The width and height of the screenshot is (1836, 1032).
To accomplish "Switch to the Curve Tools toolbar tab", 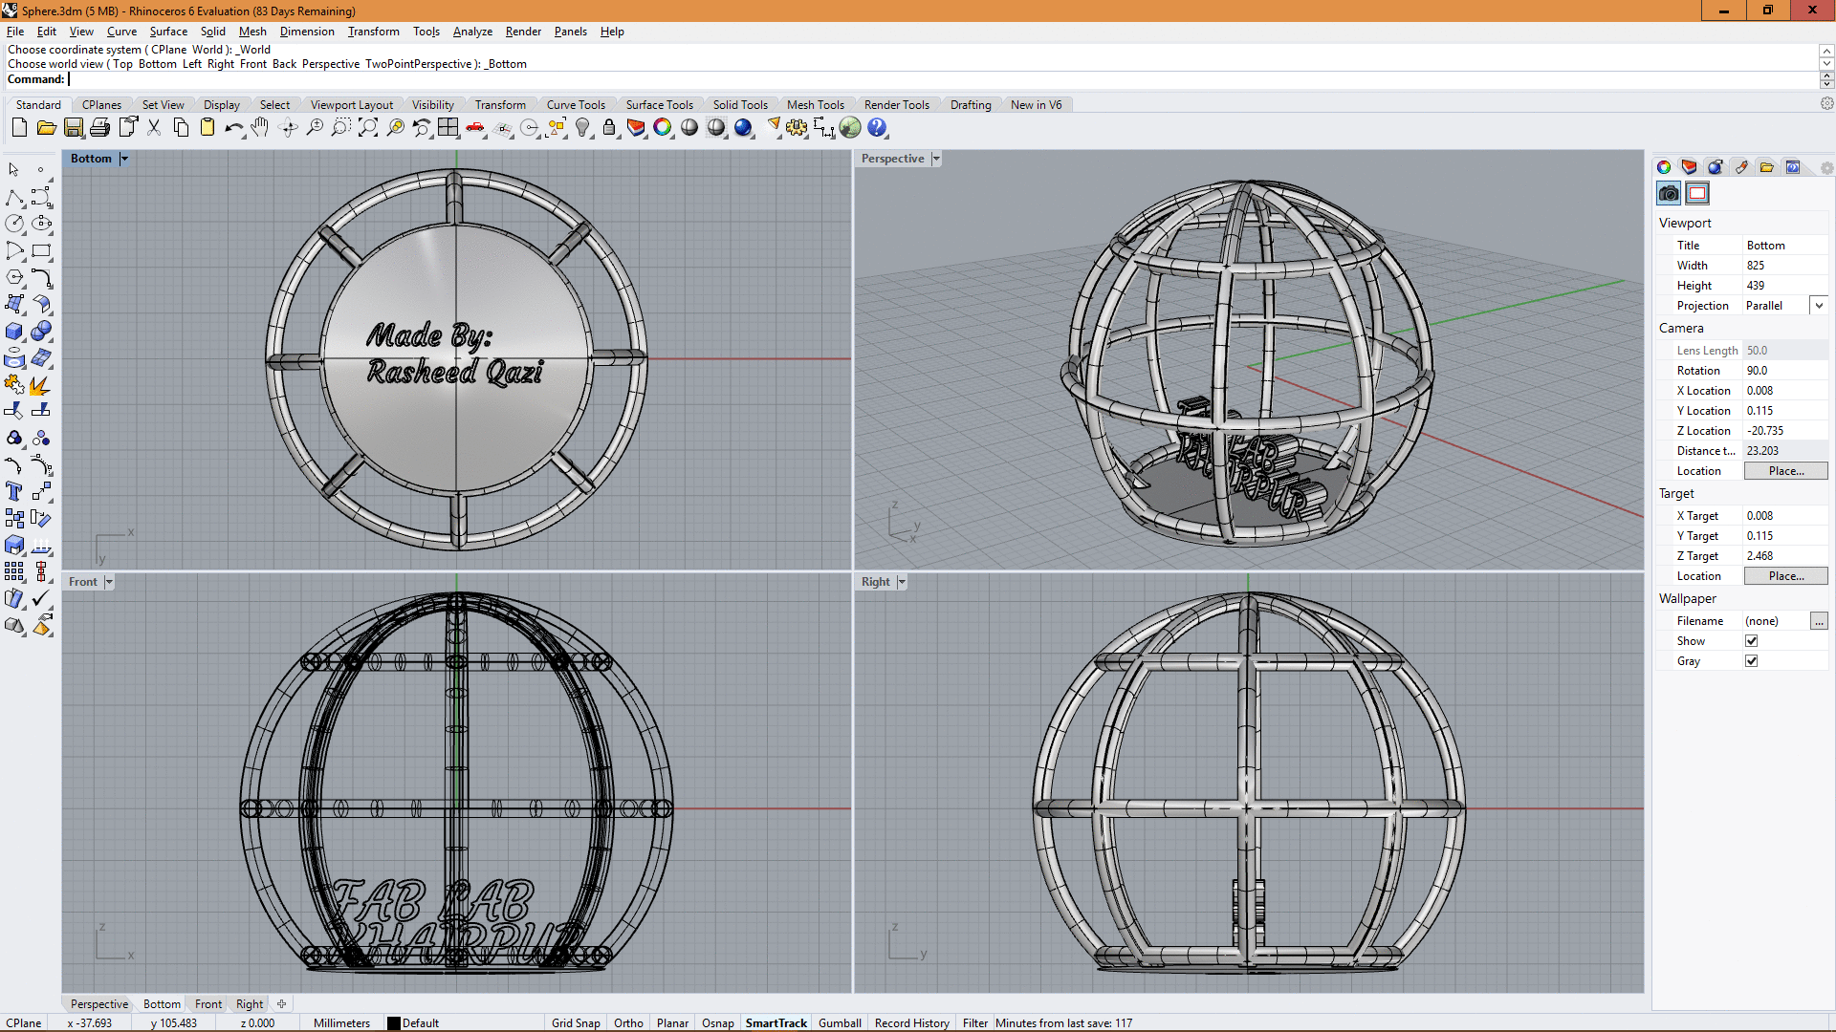I will click(576, 105).
